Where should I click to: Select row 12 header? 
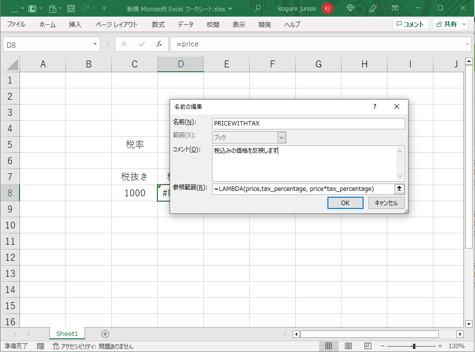point(10,257)
